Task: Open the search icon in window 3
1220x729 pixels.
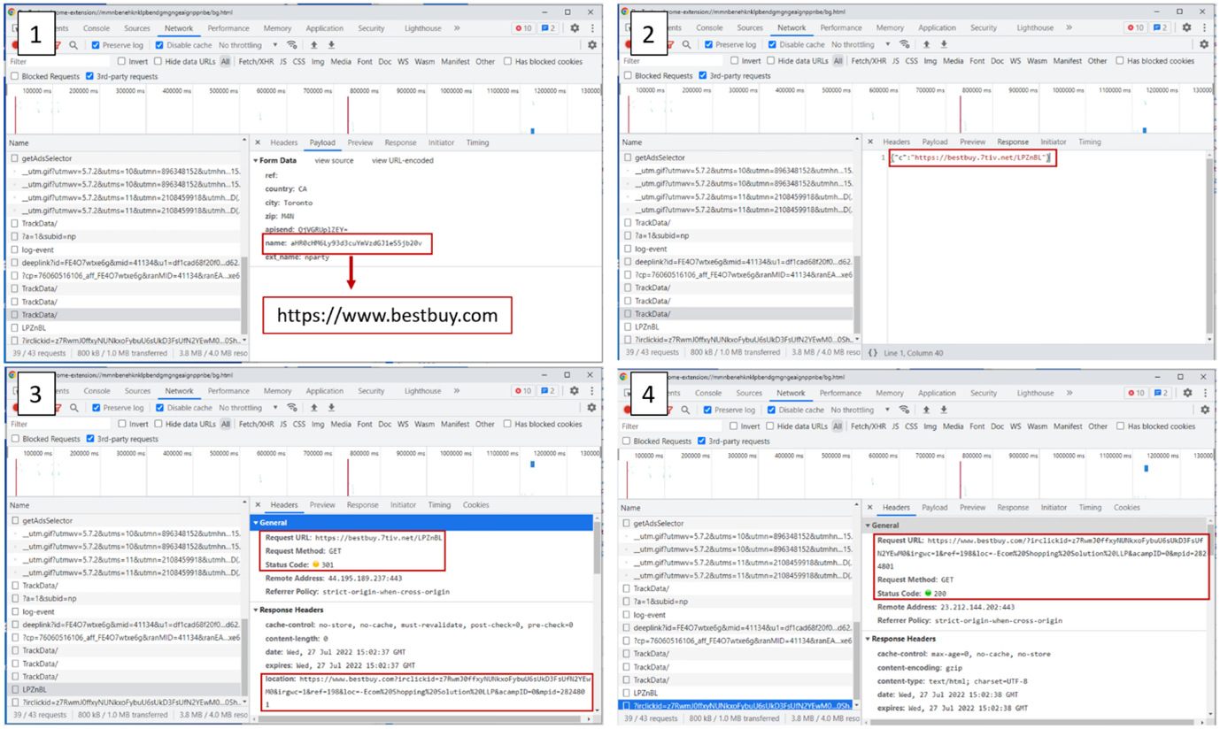Action: click(74, 408)
